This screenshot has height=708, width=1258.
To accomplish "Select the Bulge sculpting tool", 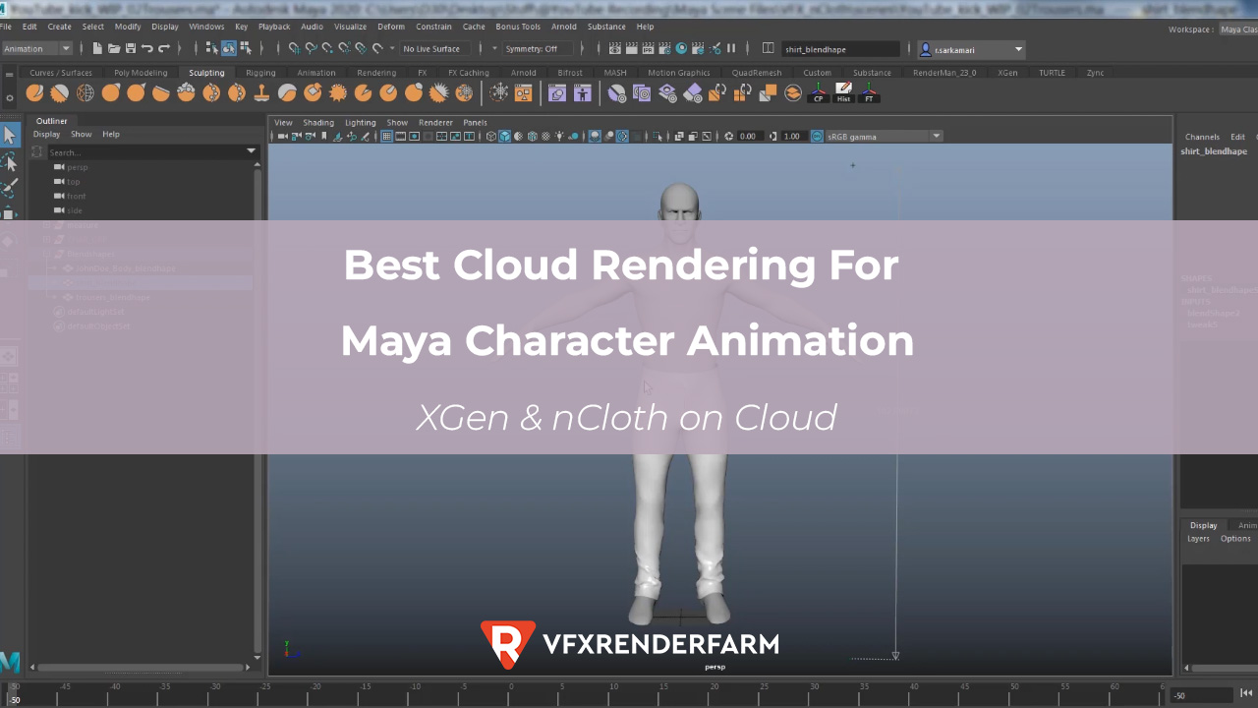I will (414, 92).
